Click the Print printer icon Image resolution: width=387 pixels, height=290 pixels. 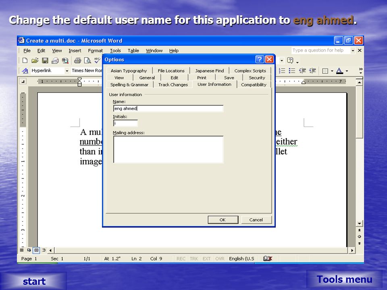[77, 60]
